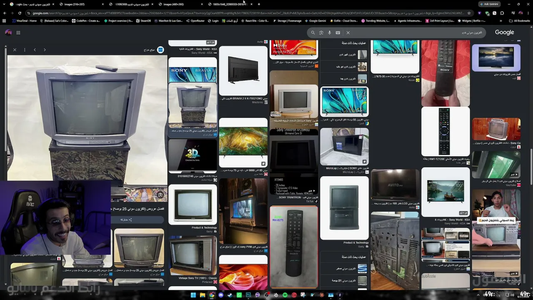The height and width of the screenshot is (300, 533).
Task: Reload the current page
Action: pos(20,13)
